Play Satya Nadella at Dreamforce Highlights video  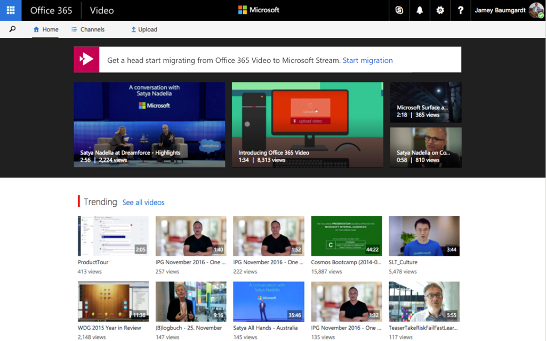tap(149, 125)
